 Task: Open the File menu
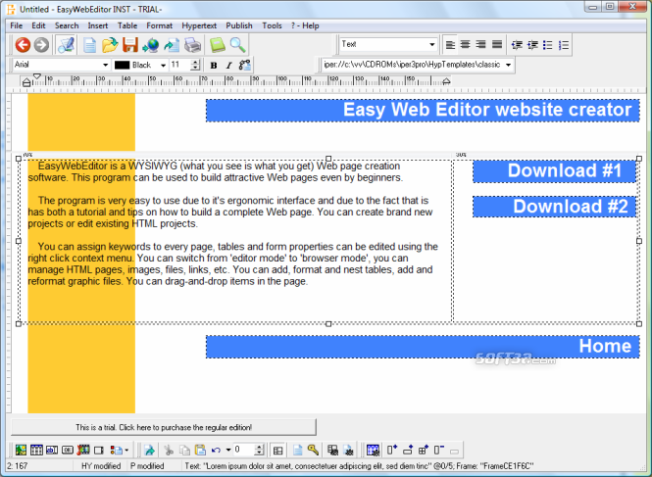17,25
